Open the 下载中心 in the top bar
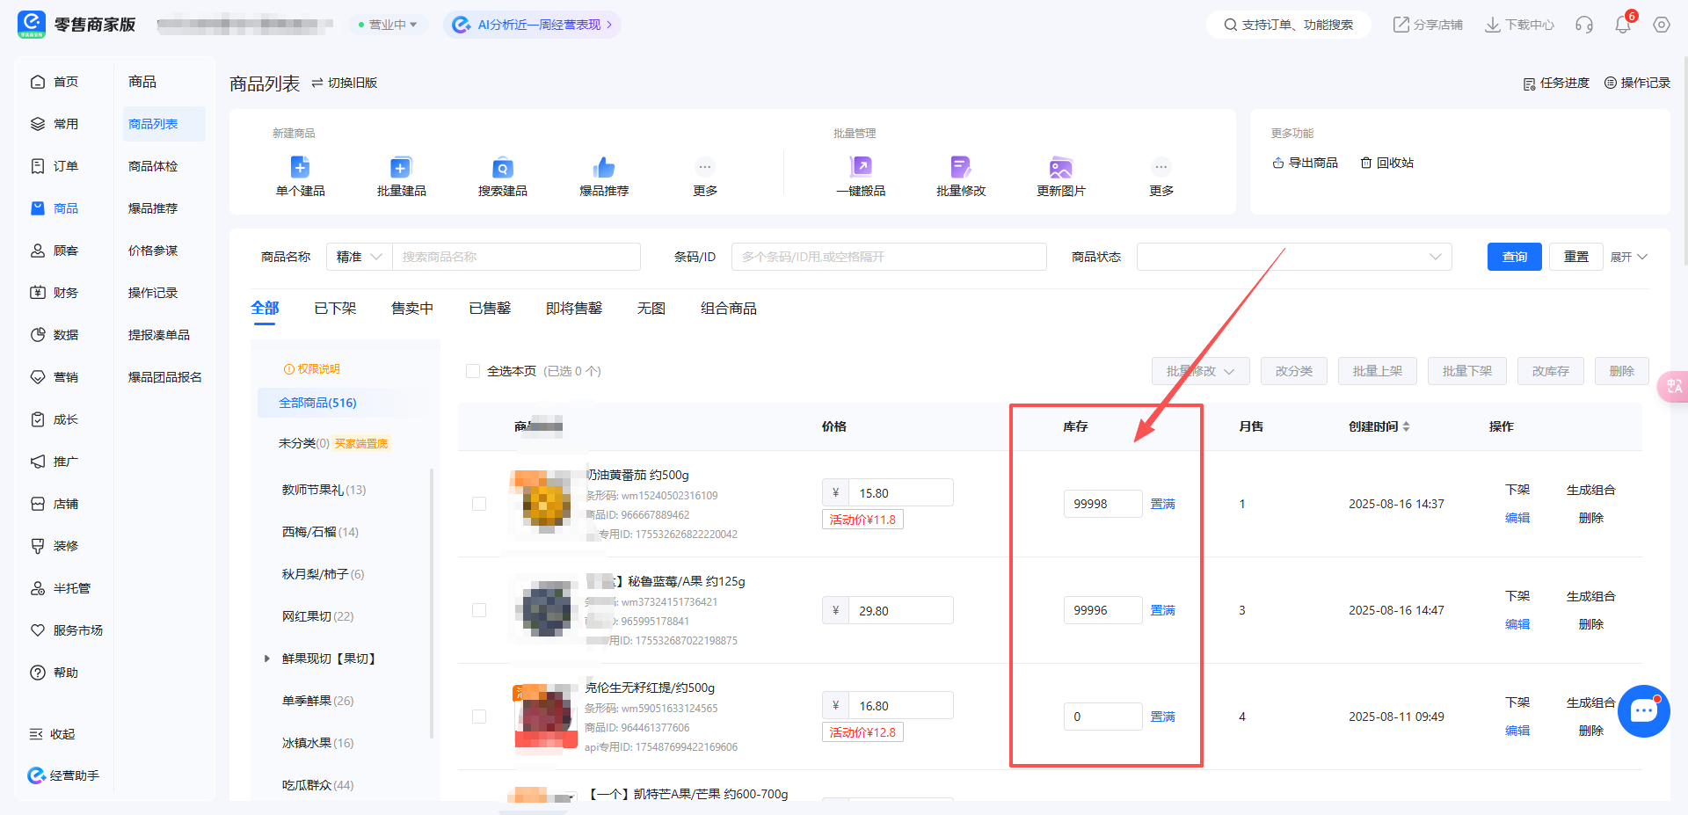Image resolution: width=1688 pixels, height=815 pixels. [1518, 24]
